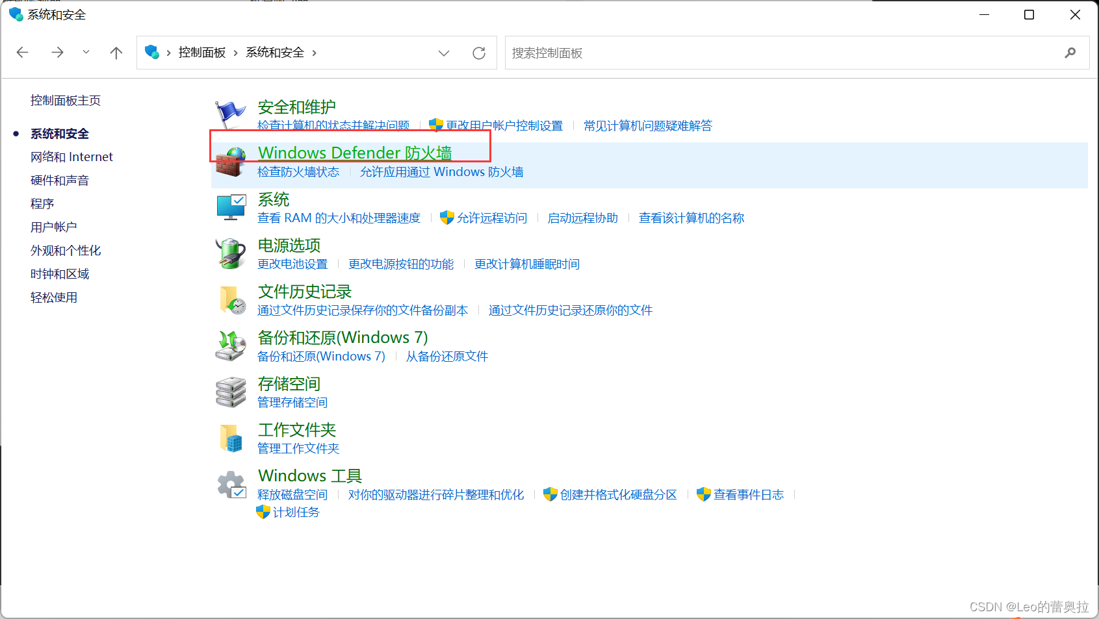Click the search magnifier icon
Image resolution: width=1099 pixels, height=619 pixels.
(1070, 53)
